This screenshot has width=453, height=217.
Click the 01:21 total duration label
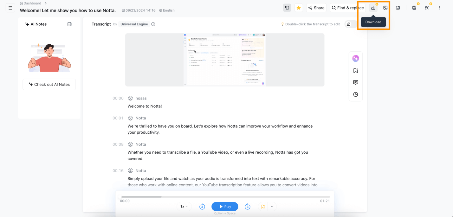point(325,201)
